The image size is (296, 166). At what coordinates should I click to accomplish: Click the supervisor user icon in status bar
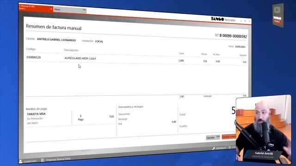20,161
